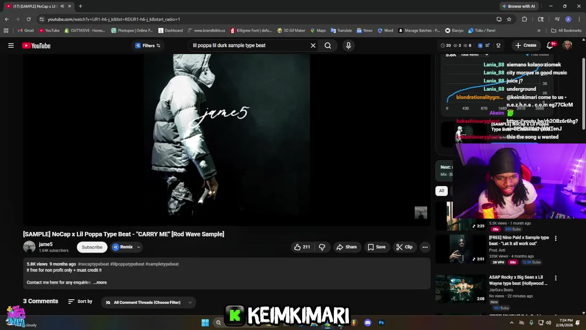Click the install app icon in address bar
This screenshot has width=586, height=330.
pos(499,19)
